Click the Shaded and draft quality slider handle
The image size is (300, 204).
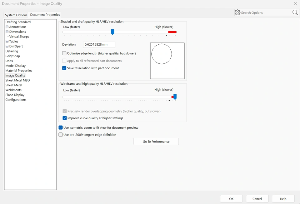(113, 32)
